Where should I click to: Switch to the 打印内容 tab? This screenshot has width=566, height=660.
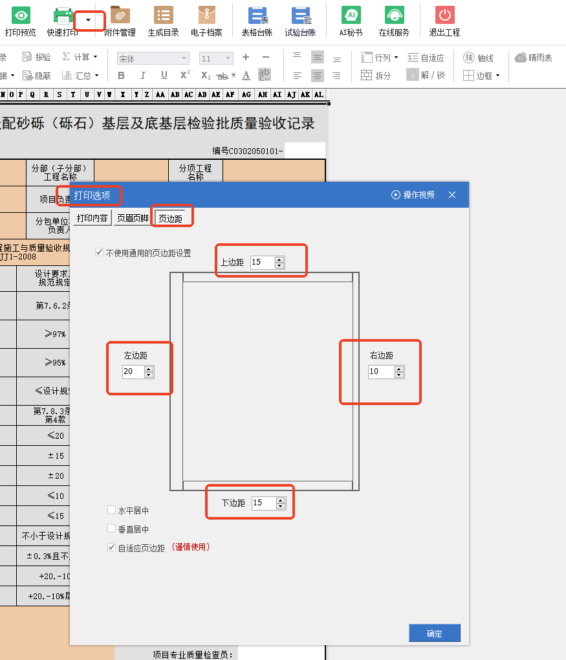pos(92,218)
